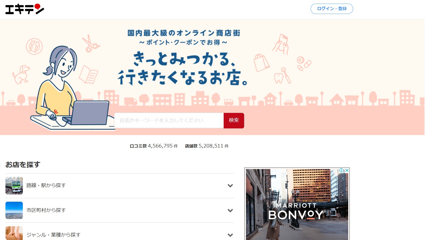Select 市区町村から探す menu item
Screen dimensions: 425x240
pos(46,210)
